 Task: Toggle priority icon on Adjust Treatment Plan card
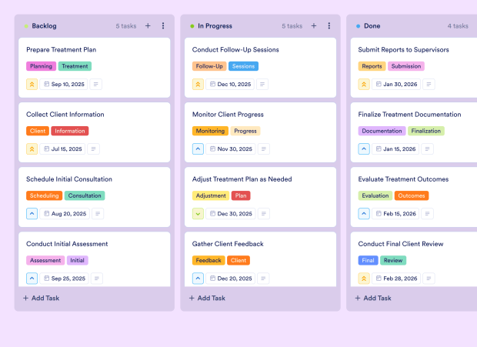(198, 214)
